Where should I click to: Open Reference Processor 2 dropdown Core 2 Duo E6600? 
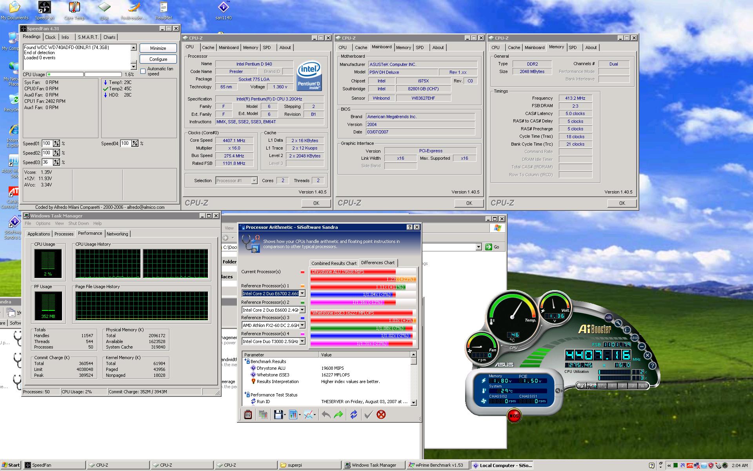coord(302,310)
